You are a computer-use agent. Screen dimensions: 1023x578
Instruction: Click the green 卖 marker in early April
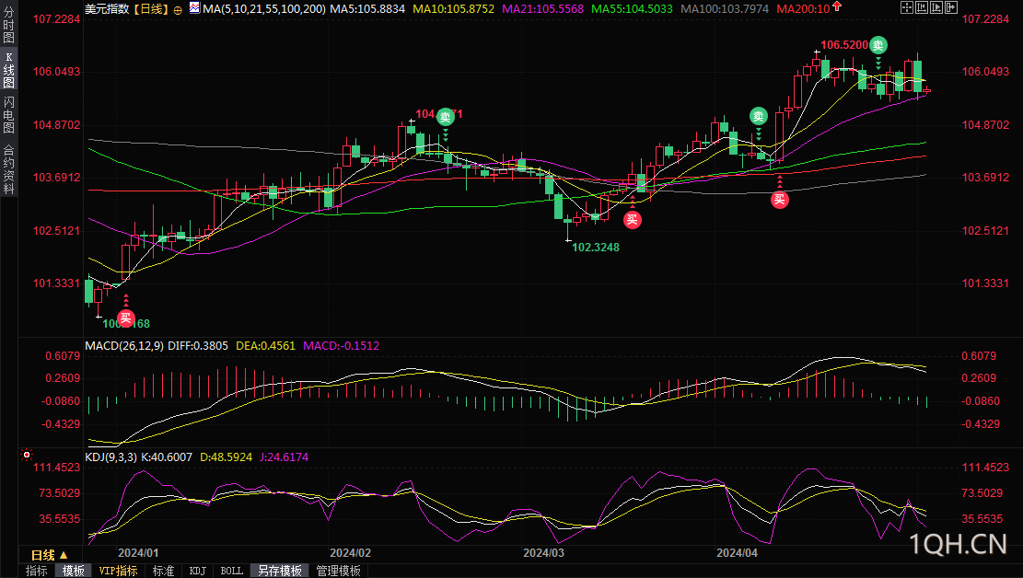[x=758, y=117]
